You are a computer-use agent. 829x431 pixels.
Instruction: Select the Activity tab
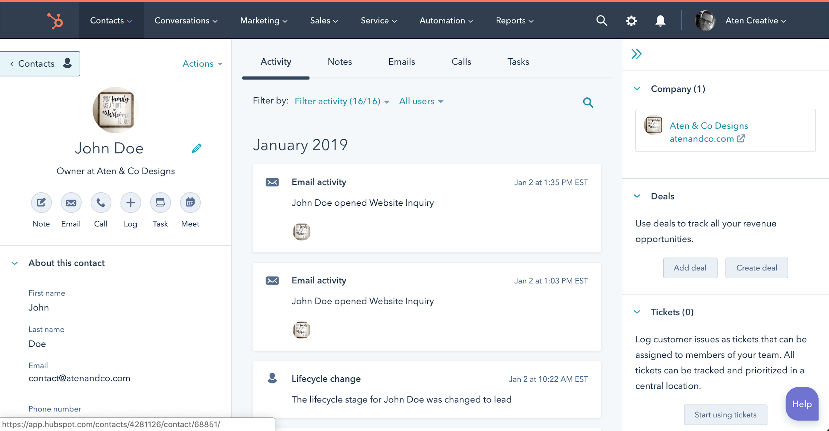[x=276, y=62]
